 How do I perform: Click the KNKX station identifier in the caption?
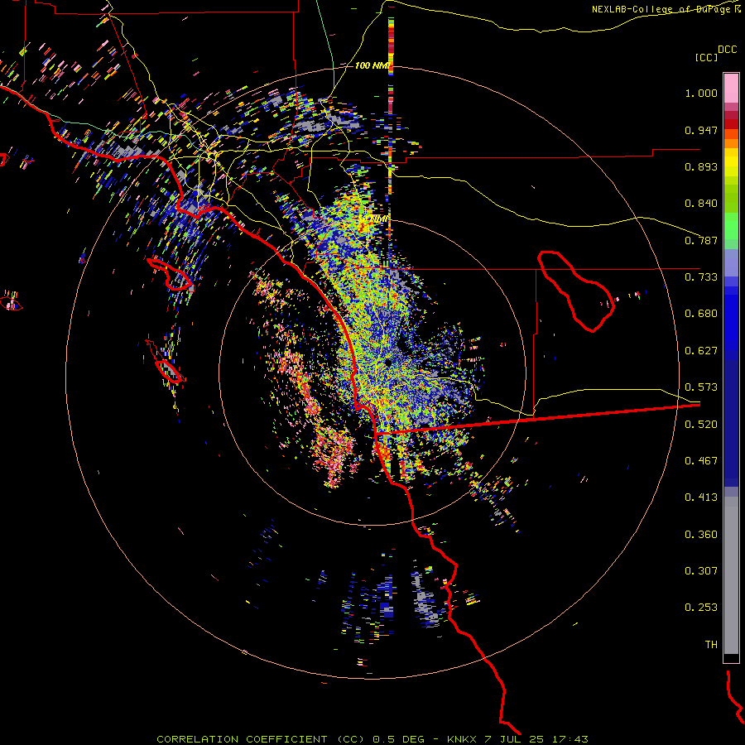(461, 739)
